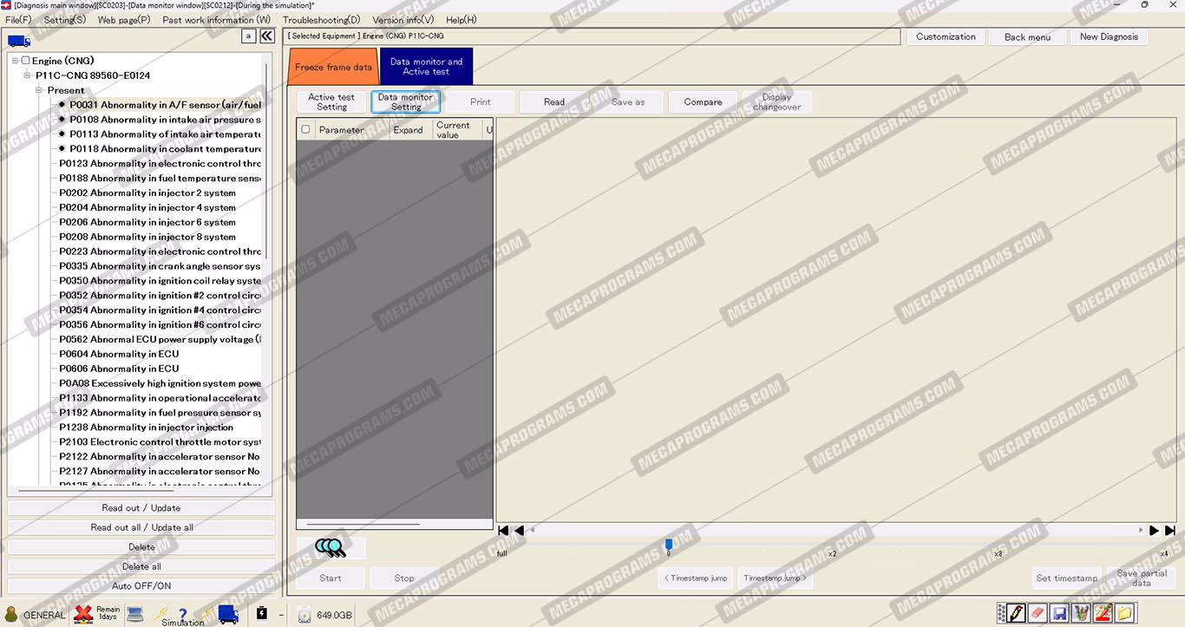Click the magnifying glasses search icon

click(331, 547)
